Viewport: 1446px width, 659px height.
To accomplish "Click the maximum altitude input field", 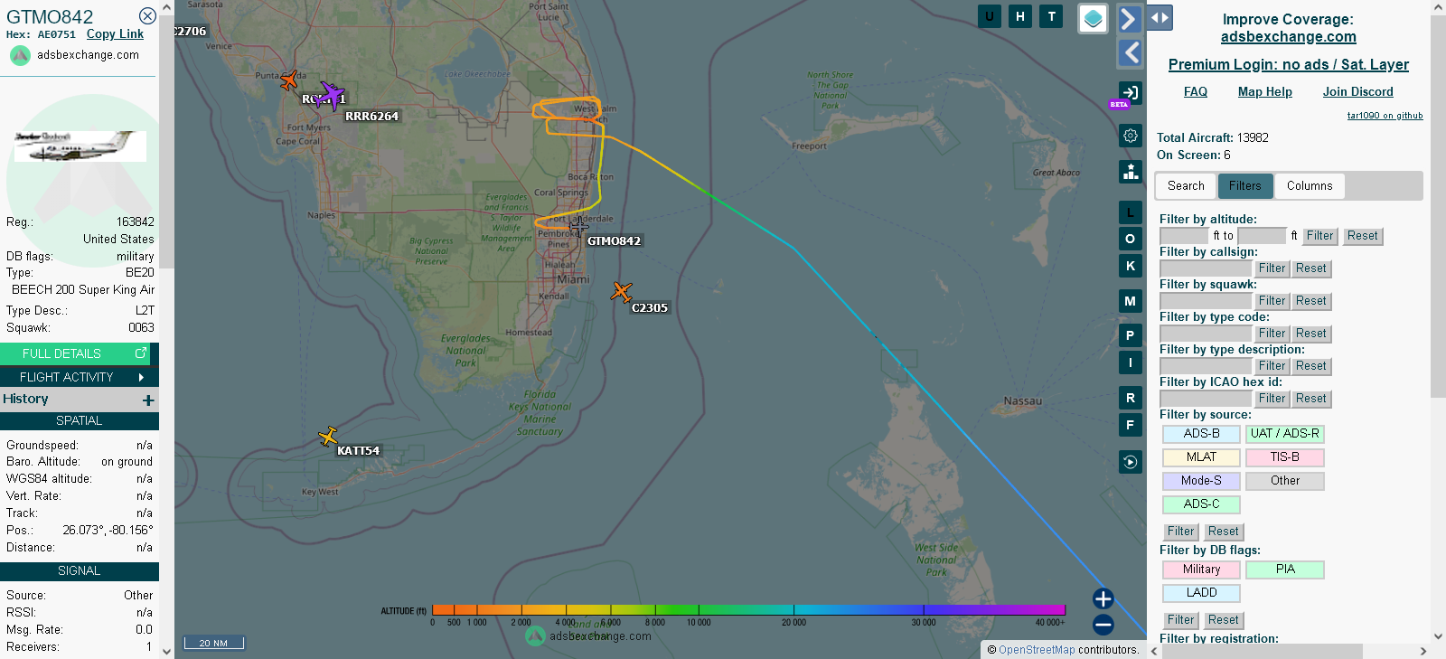I will click(1262, 236).
